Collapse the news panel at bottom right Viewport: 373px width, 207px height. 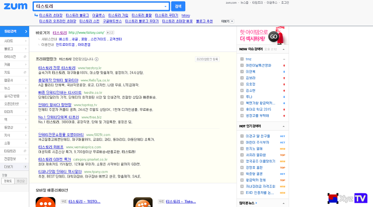pyautogui.click(x=283, y=203)
